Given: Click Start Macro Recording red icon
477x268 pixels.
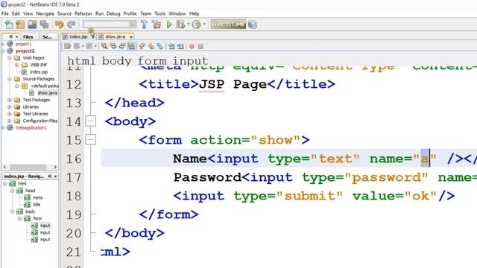Looking at the screenshot, I should coord(192,46).
